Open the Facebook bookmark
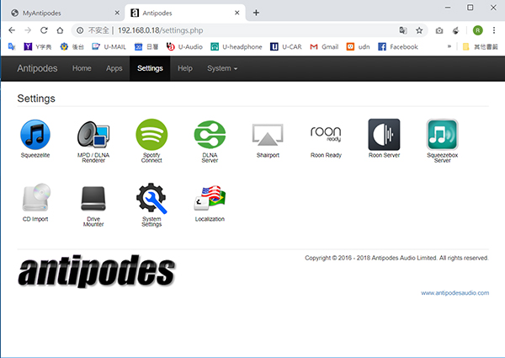 pyautogui.click(x=398, y=46)
